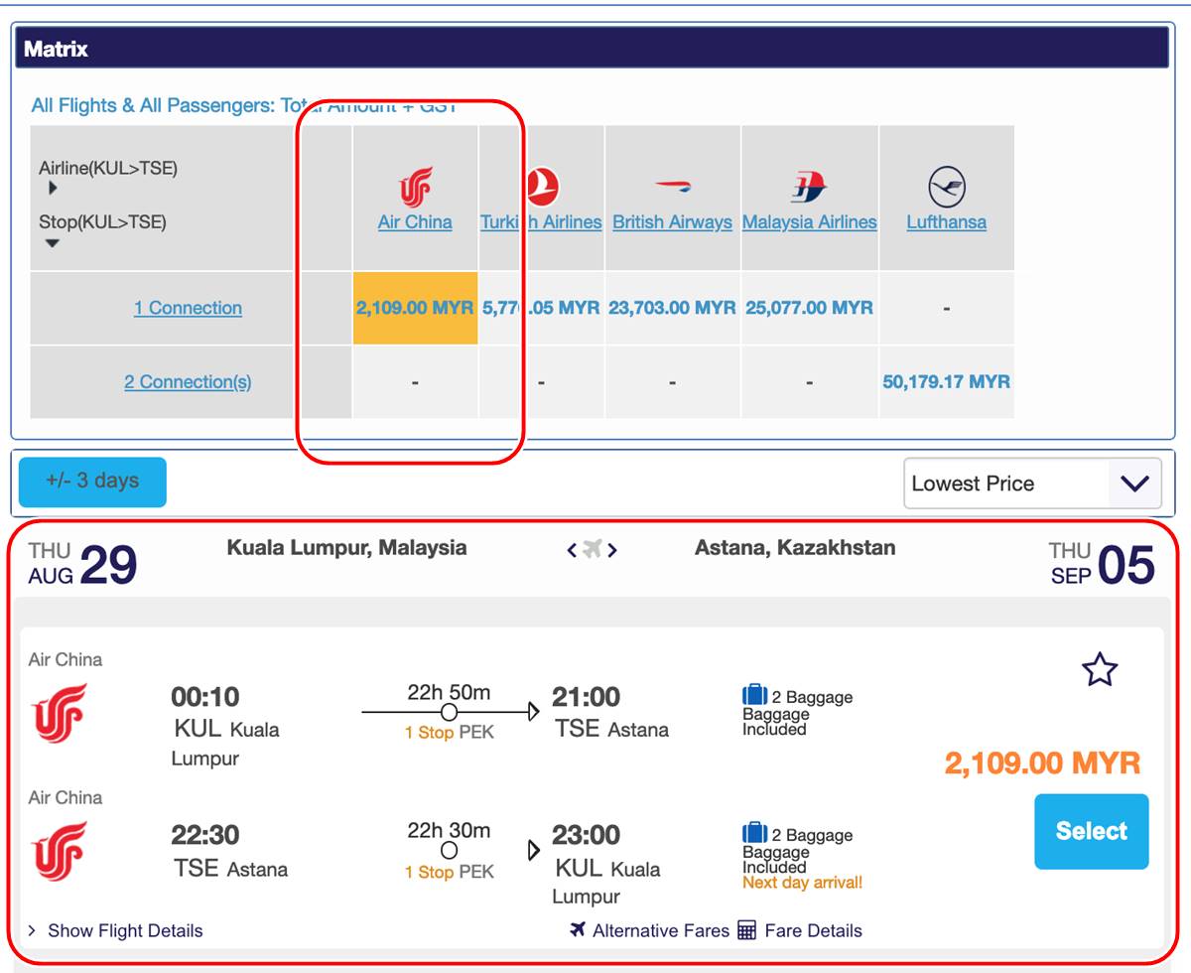This screenshot has width=1191, height=973.
Task: Click the Matrix panel header title
Action: pos(56,49)
